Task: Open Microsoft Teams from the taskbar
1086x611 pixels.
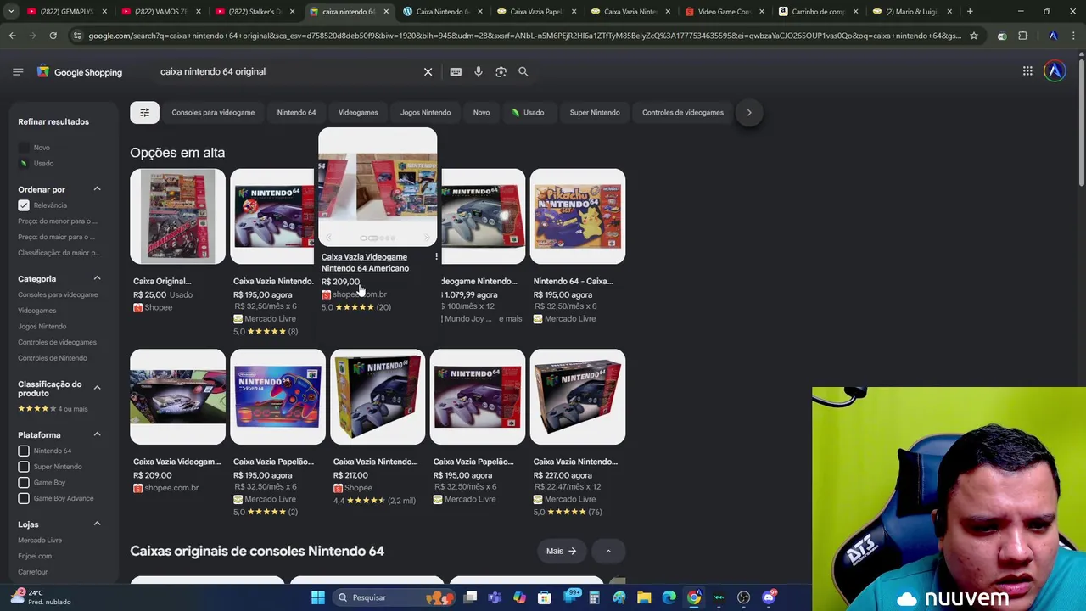Action: (x=495, y=597)
